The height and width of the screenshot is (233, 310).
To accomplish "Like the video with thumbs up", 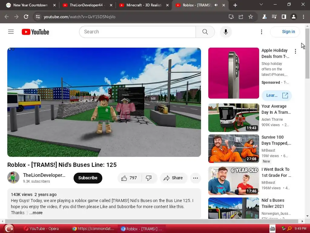I will (x=129, y=178).
